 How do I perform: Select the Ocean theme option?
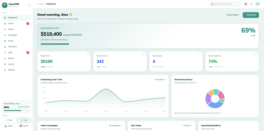click(x=9, y=126)
